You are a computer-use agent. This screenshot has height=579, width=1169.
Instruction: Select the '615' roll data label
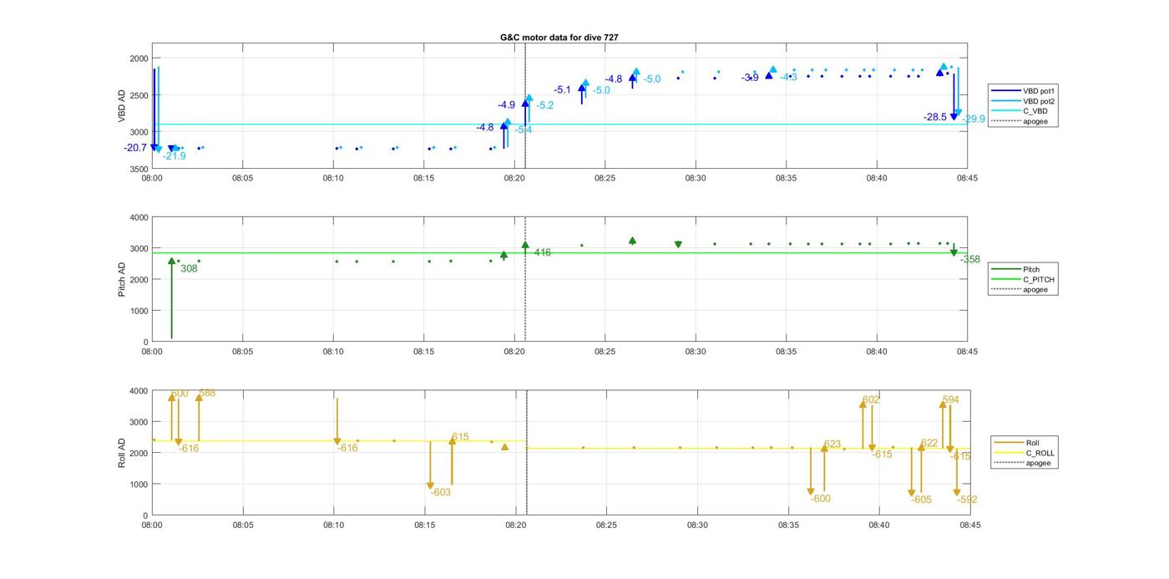coord(460,438)
